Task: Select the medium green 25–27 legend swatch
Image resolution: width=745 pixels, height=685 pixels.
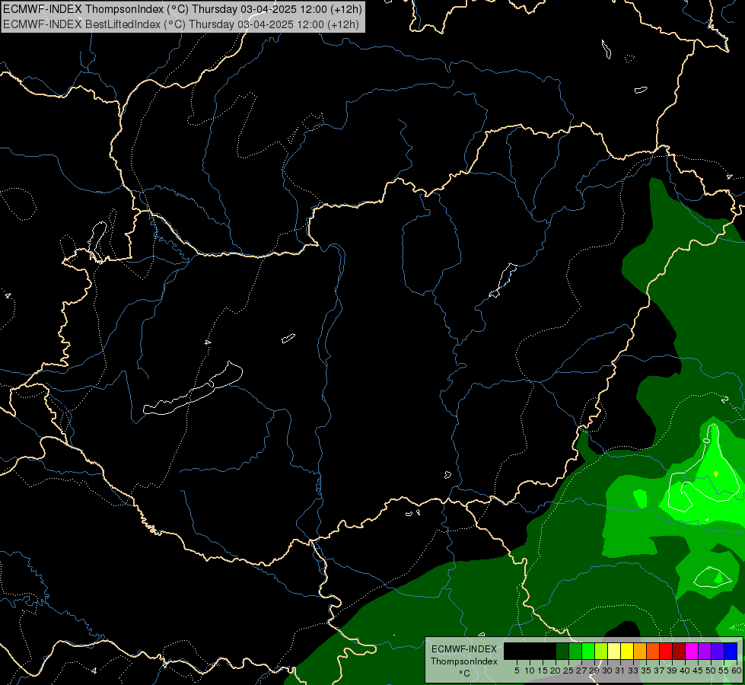Action: pyautogui.click(x=575, y=652)
